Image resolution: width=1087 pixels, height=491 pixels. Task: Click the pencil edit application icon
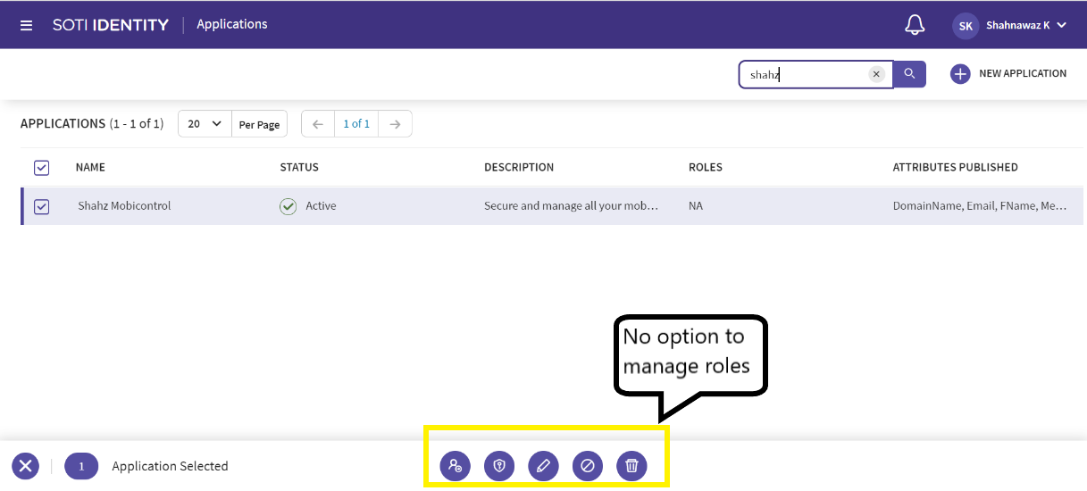[543, 465]
